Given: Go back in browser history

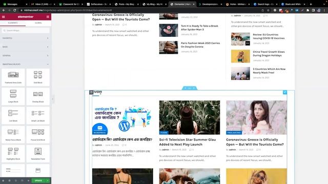Looking at the screenshot, I should [x=4, y=10].
